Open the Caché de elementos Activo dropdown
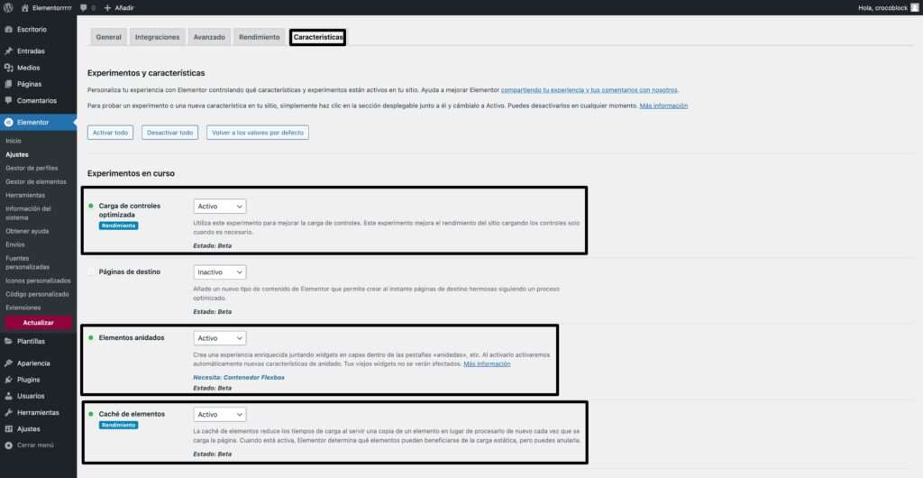Image resolution: width=923 pixels, height=478 pixels. point(220,415)
